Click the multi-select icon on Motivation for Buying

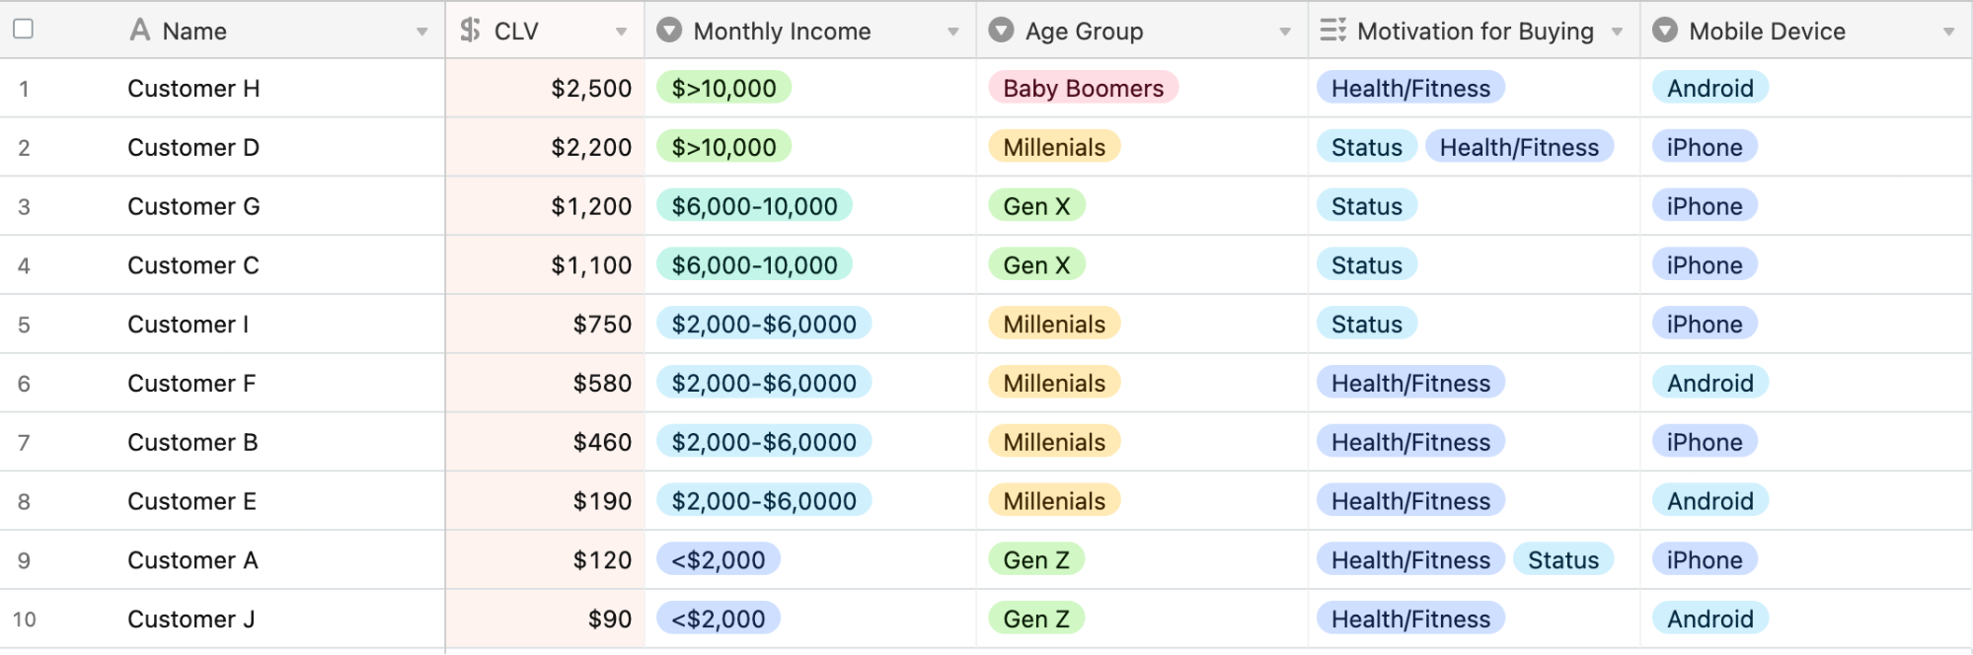point(1333,31)
